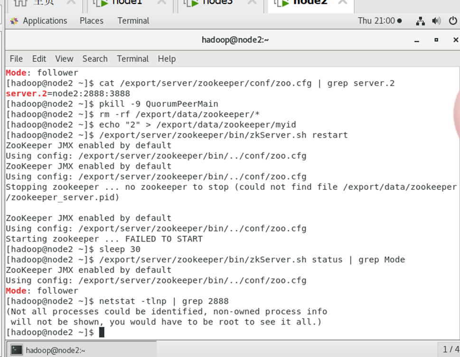Viewport: 460px width, 357px height.
Task: Open the Thu 21:00 clock calendar
Action: coord(379,21)
